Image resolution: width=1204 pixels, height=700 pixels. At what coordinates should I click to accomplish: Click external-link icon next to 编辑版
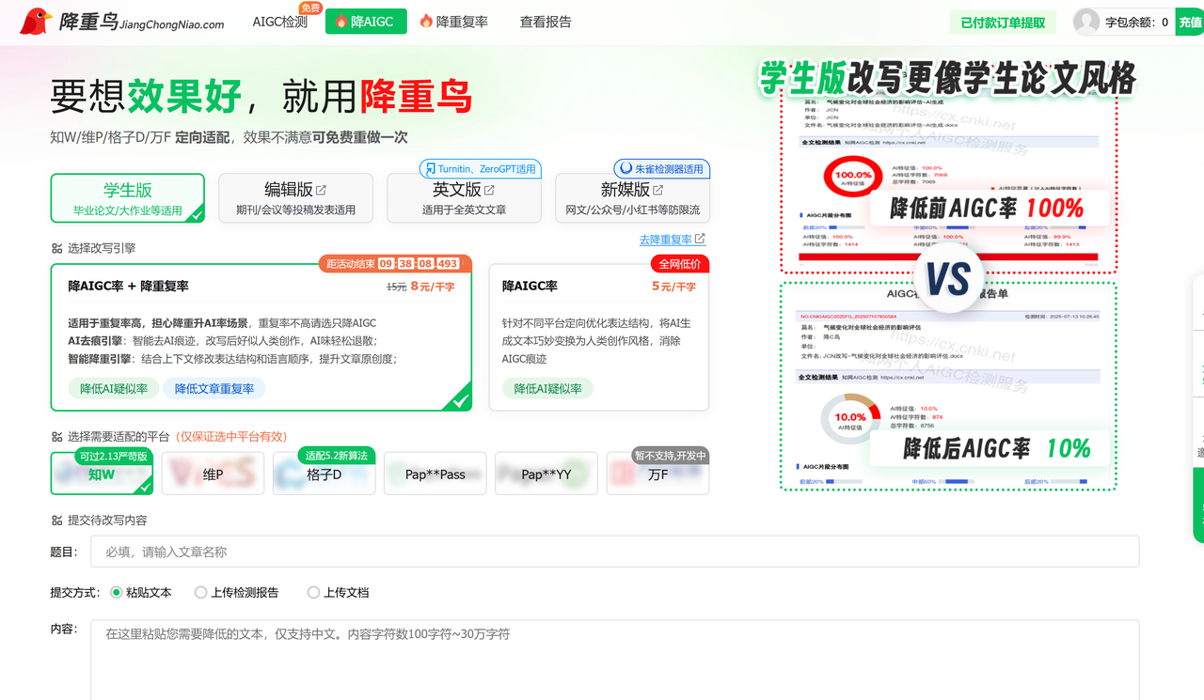coord(321,190)
